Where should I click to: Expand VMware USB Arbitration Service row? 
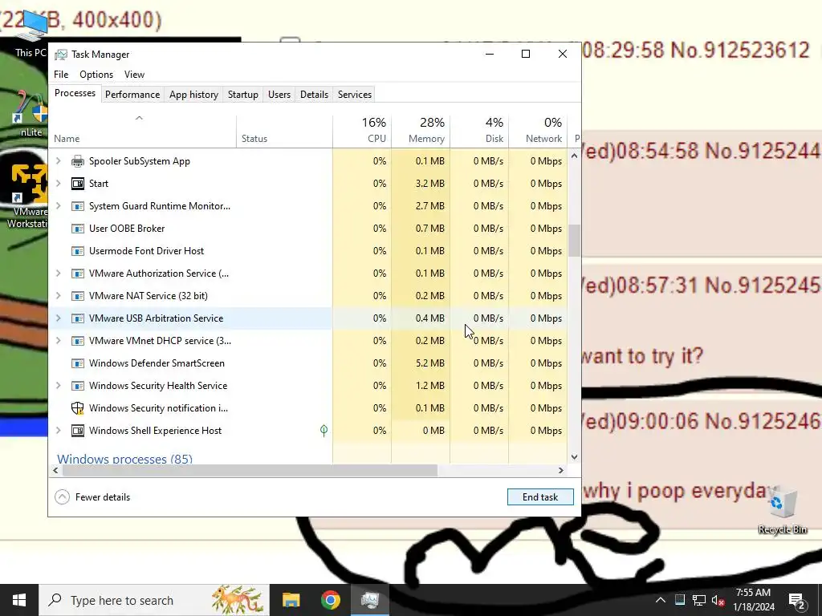pos(58,318)
